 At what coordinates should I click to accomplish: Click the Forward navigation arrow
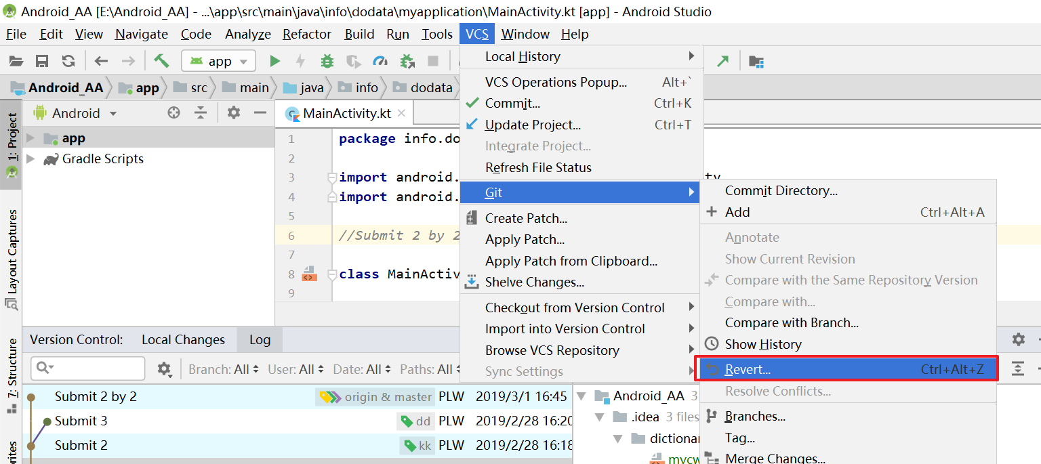128,62
